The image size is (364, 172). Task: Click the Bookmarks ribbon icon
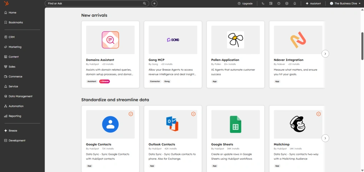(x=6, y=22)
